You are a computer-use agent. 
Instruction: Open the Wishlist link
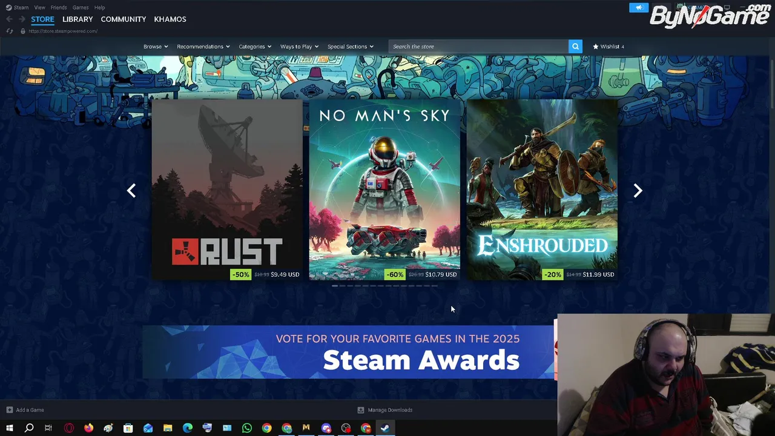[x=608, y=47]
